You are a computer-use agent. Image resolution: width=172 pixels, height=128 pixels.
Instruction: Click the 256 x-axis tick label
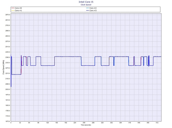click(x=84, y=123)
